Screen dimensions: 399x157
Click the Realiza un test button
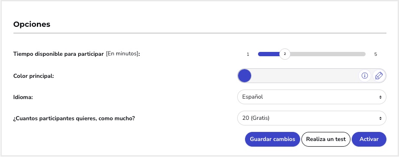(326, 139)
